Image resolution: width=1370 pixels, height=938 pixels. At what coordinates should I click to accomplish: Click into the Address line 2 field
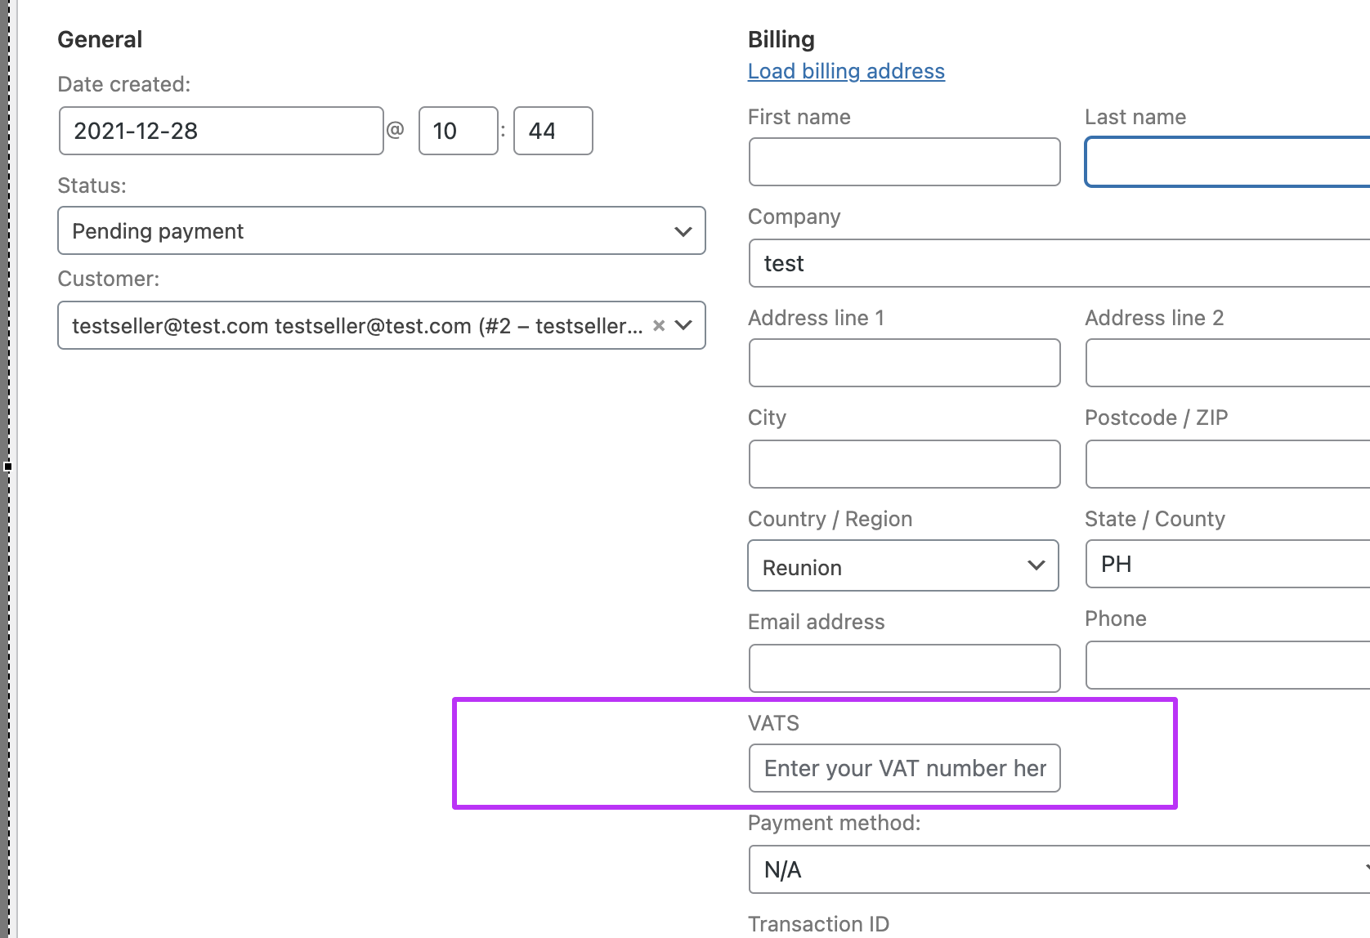tap(1226, 363)
